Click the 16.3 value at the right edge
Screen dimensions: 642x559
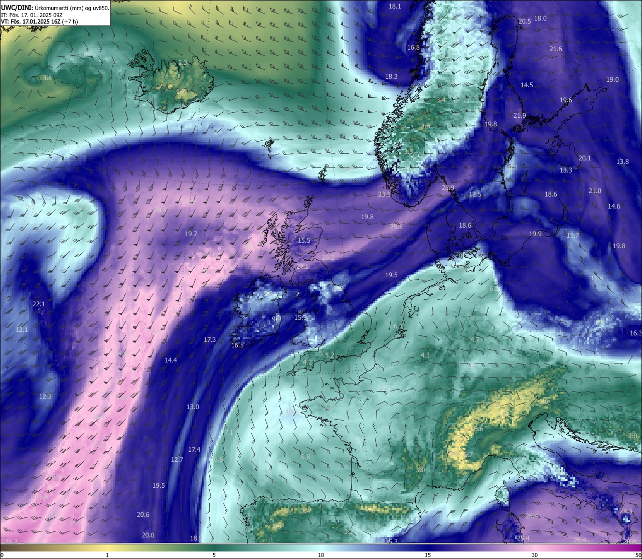coord(635,333)
